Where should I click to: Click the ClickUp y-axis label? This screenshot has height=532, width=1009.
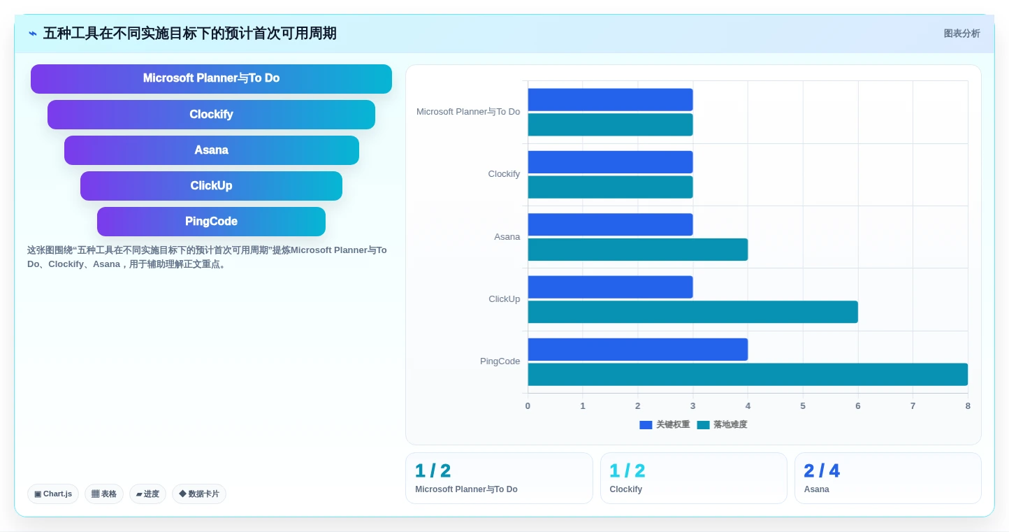(505, 299)
